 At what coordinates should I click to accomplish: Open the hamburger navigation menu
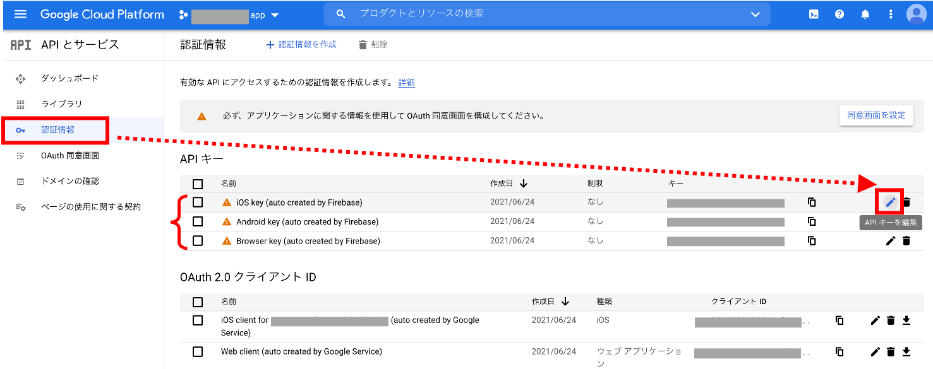[20, 14]
